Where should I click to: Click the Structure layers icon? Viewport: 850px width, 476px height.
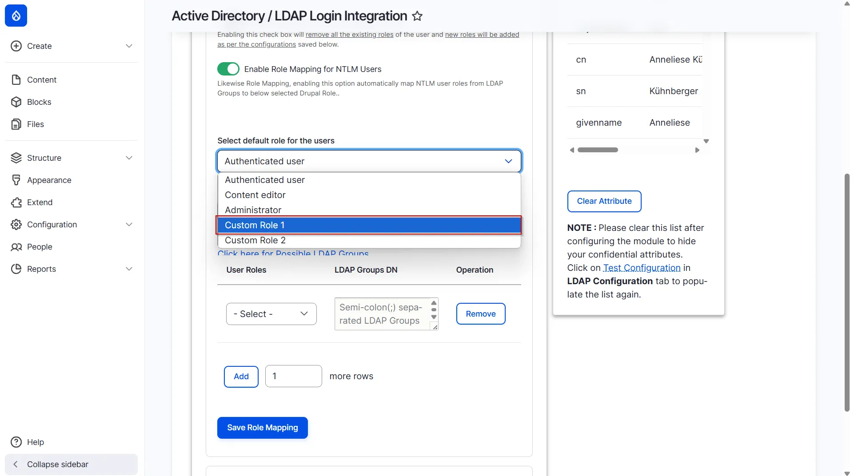pos(16,158)
